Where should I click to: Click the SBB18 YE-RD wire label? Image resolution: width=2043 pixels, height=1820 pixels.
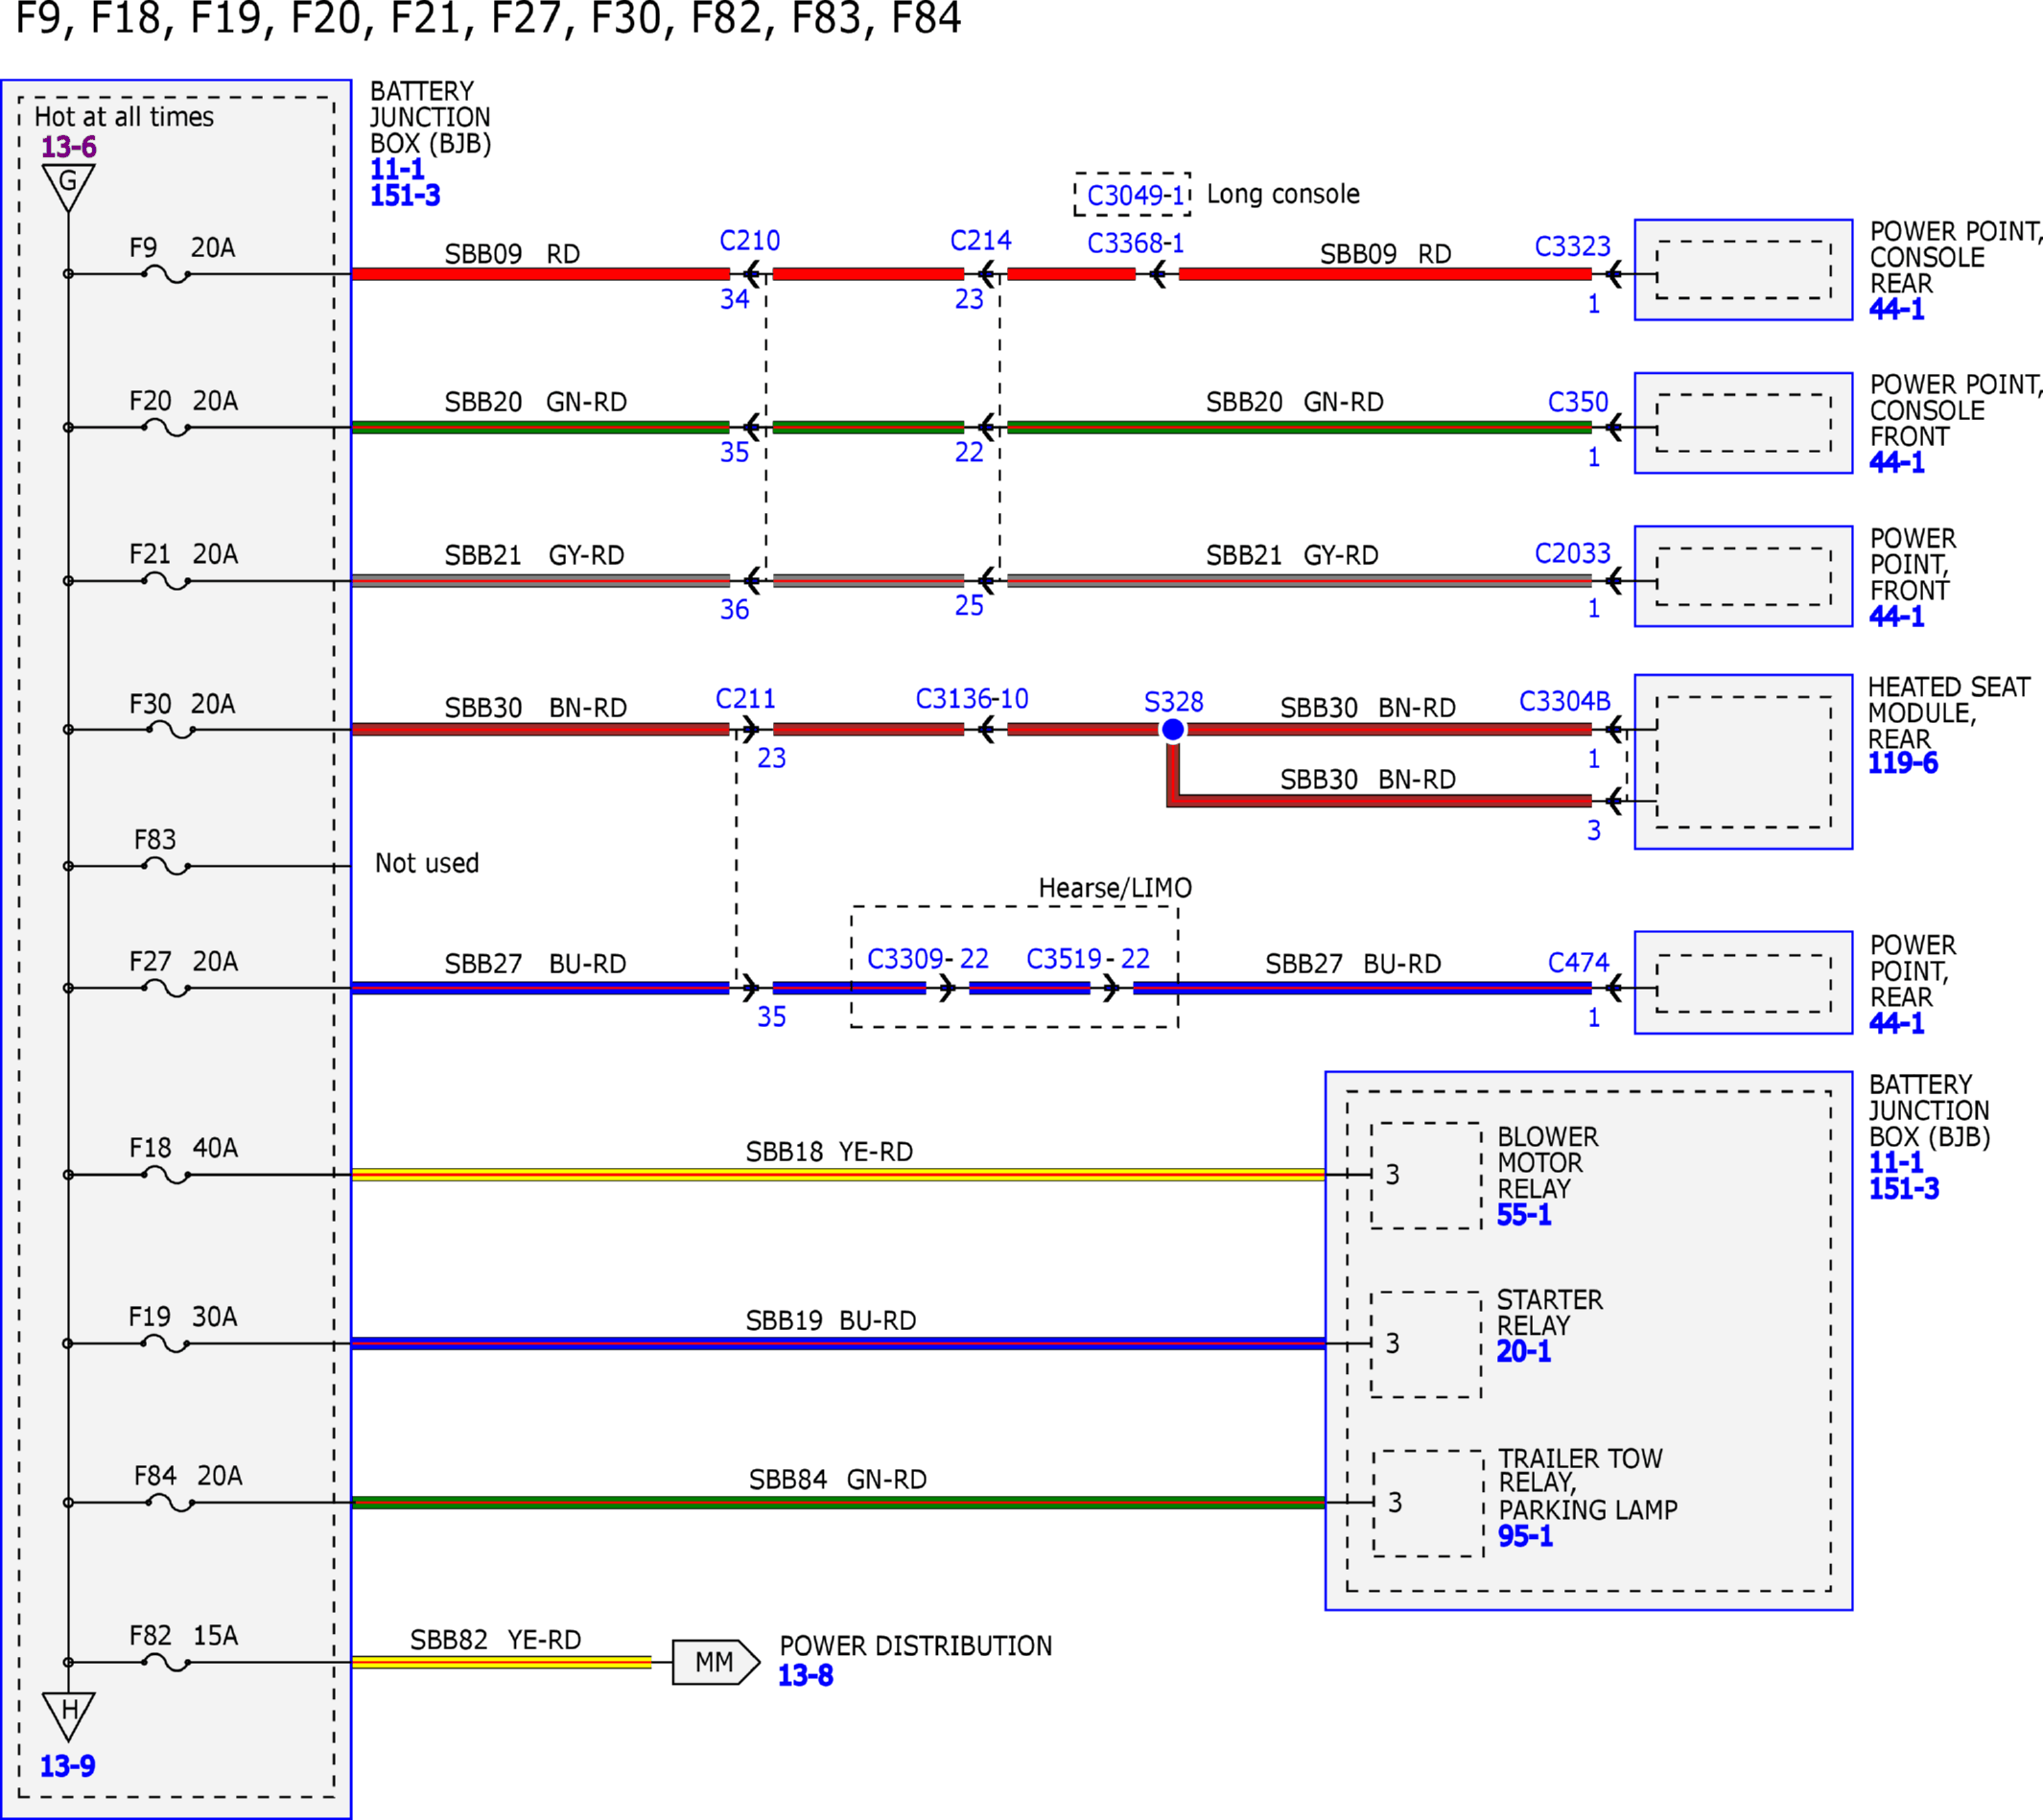(829, 1152)
